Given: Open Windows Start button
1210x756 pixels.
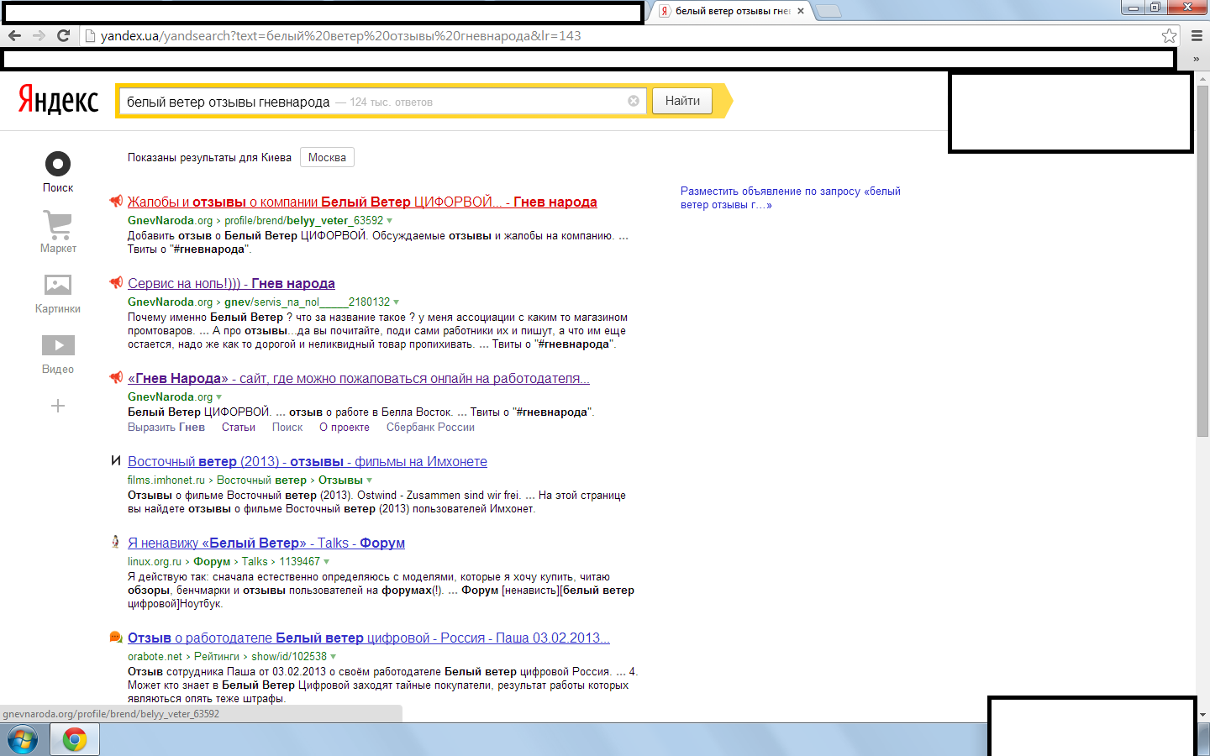Looking at the screenshot, I should point(23,740).
